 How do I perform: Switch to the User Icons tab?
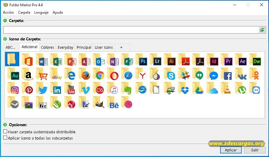[104, 47]
